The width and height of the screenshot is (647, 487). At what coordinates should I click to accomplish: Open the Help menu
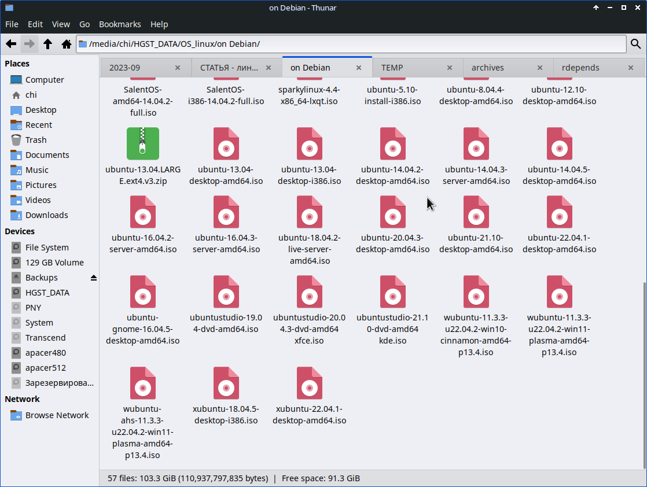(159, 24)
